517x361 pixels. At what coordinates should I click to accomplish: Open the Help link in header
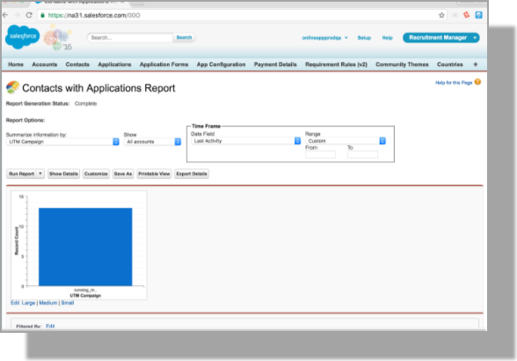click(x=387, y=38)
